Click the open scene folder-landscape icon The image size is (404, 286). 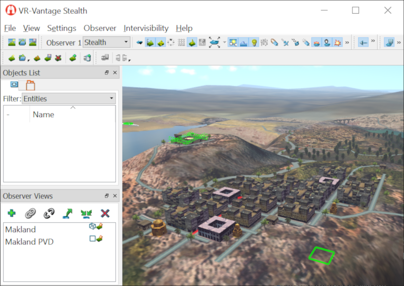click(22, 42)
